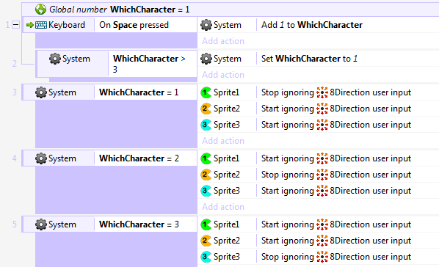Collapse event 1 using the minus box
The height and width of the screenshot is (267, 439).
coord(15,25)
